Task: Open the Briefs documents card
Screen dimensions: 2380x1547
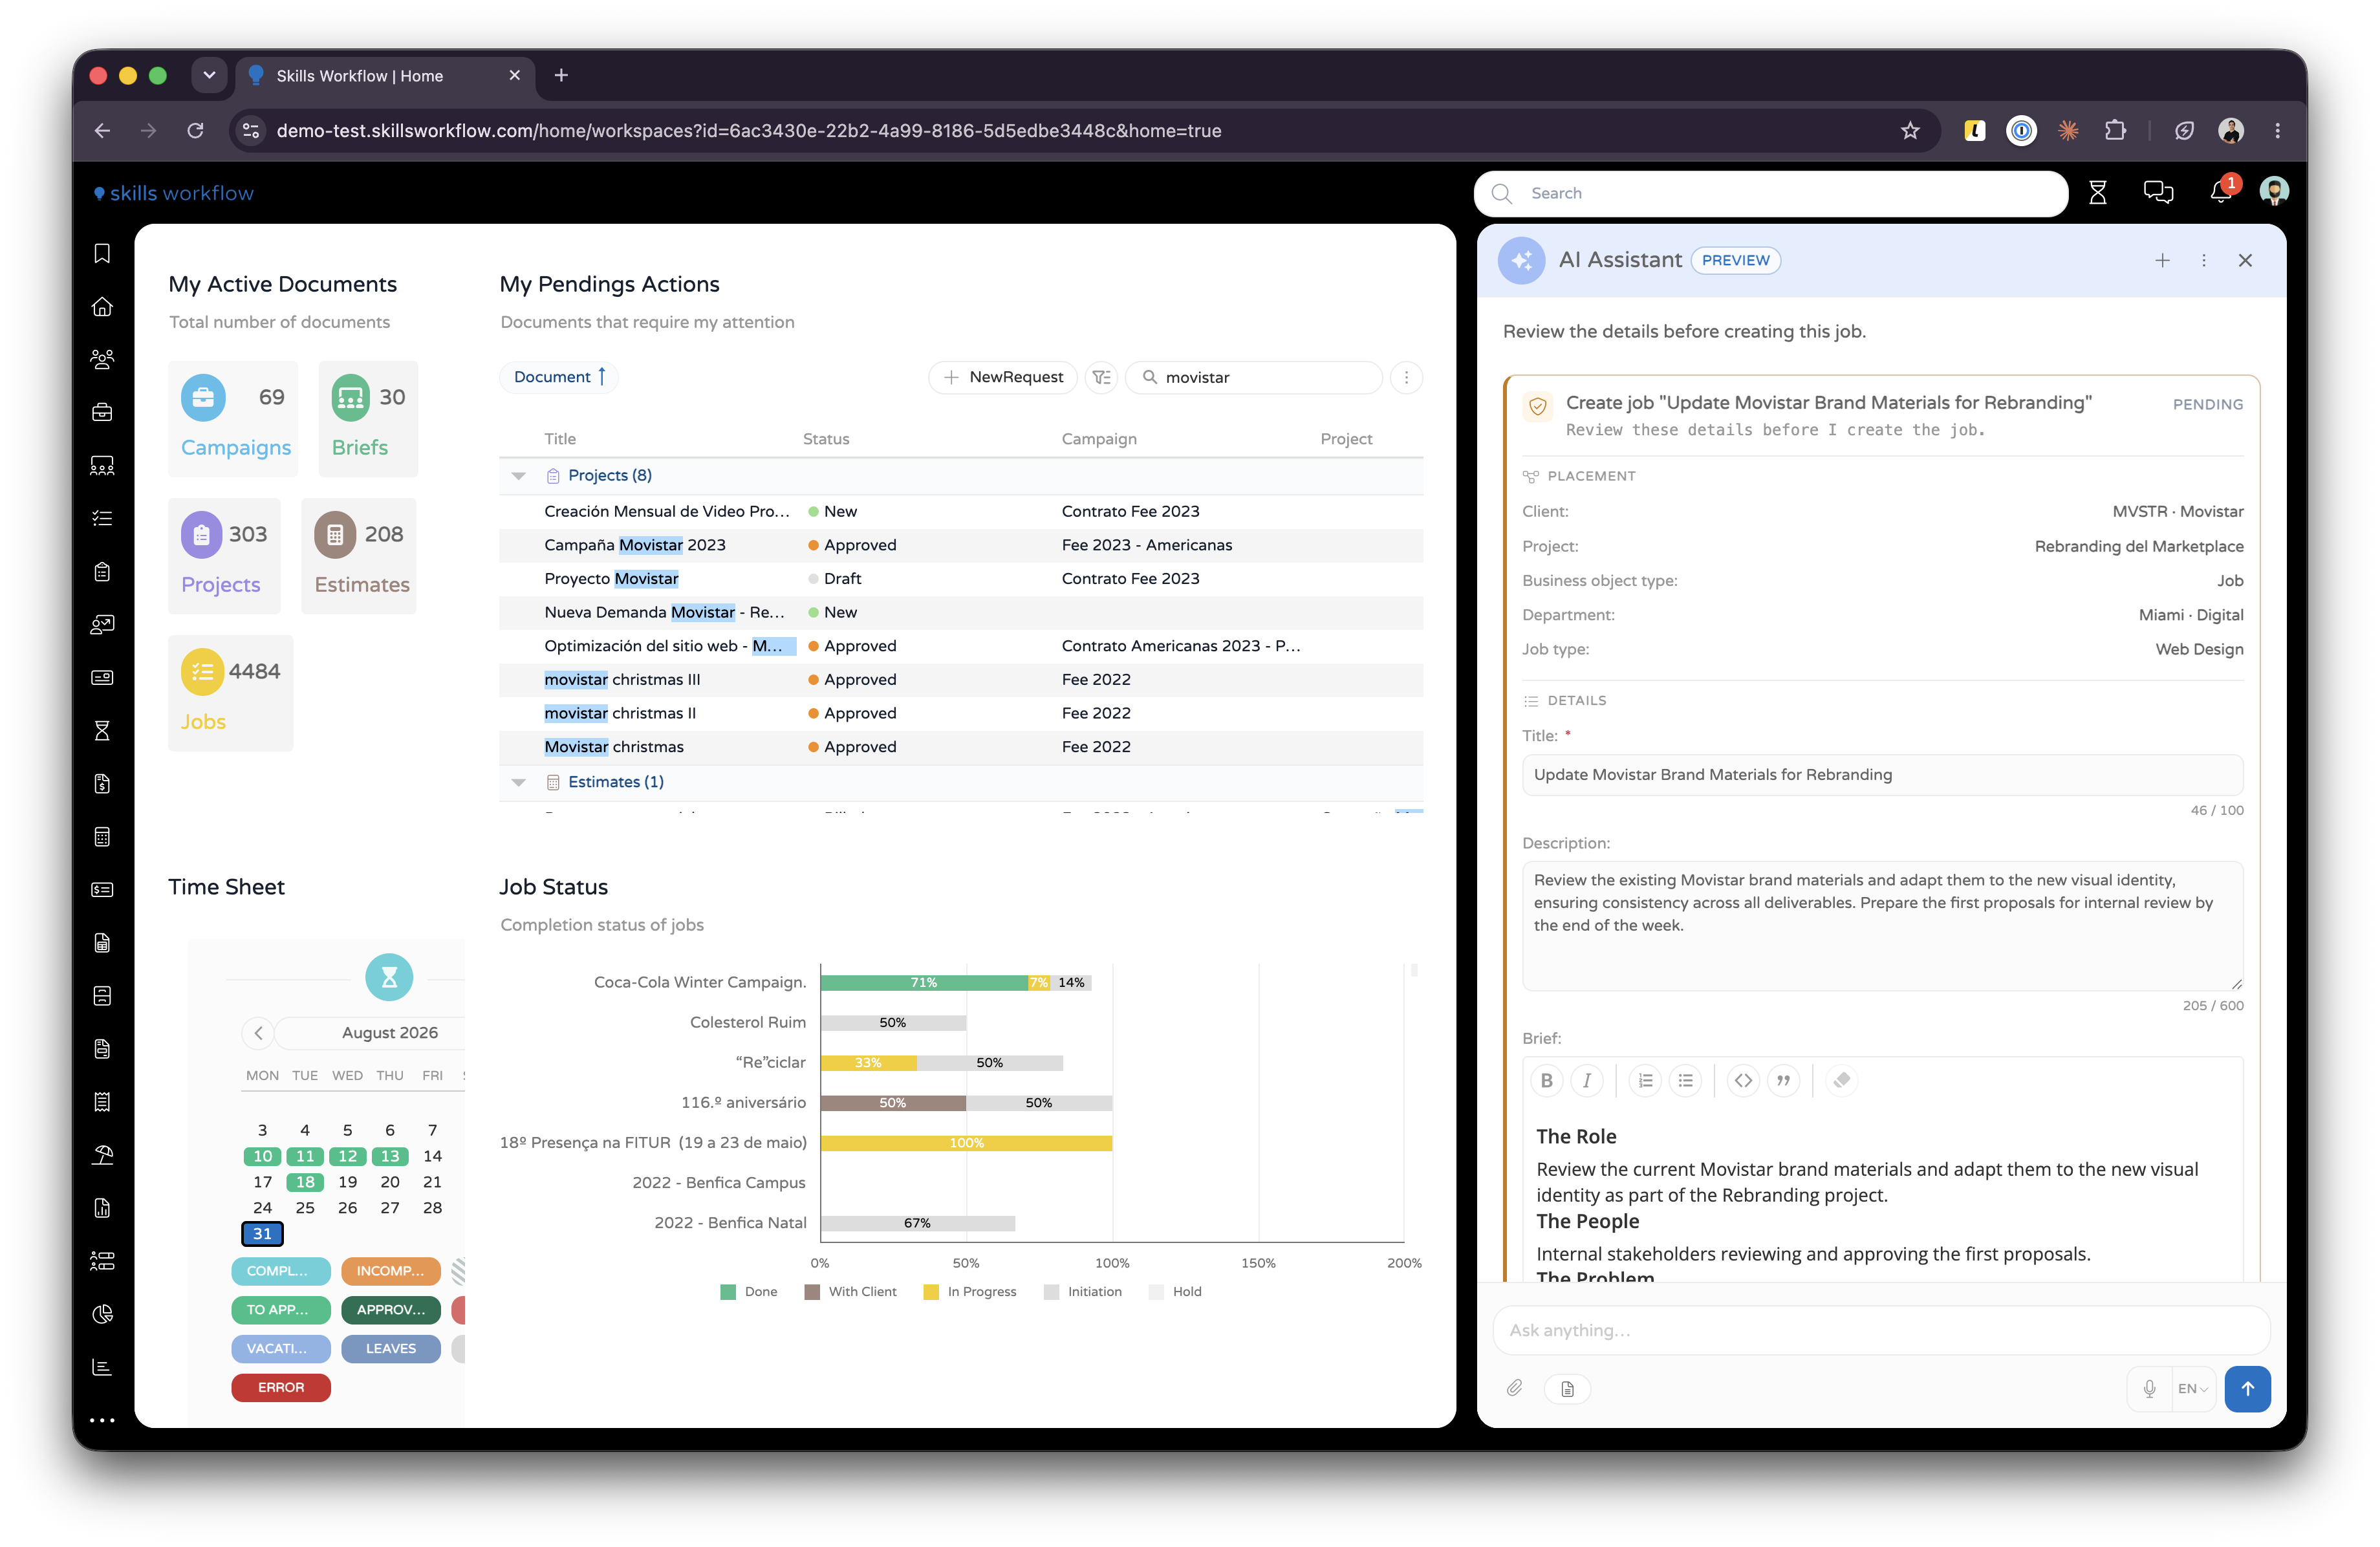Action: (368, 418)
